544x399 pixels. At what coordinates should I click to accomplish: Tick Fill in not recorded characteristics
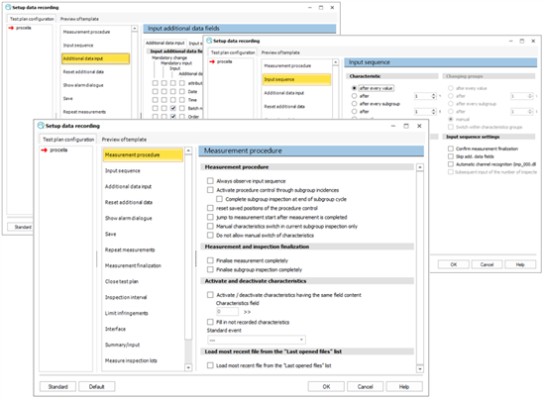tap(210, 322)
